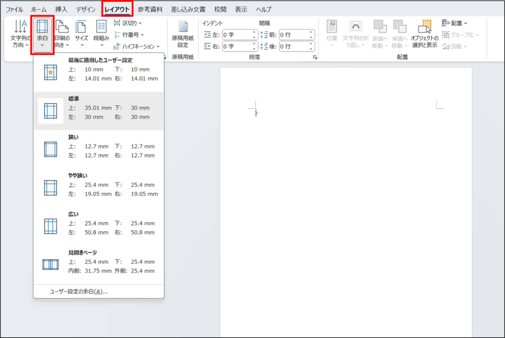Open 原稿用紙設定 manuscript paper settings
This screenshot has width=505, height=338.
(x=182, y=34)
